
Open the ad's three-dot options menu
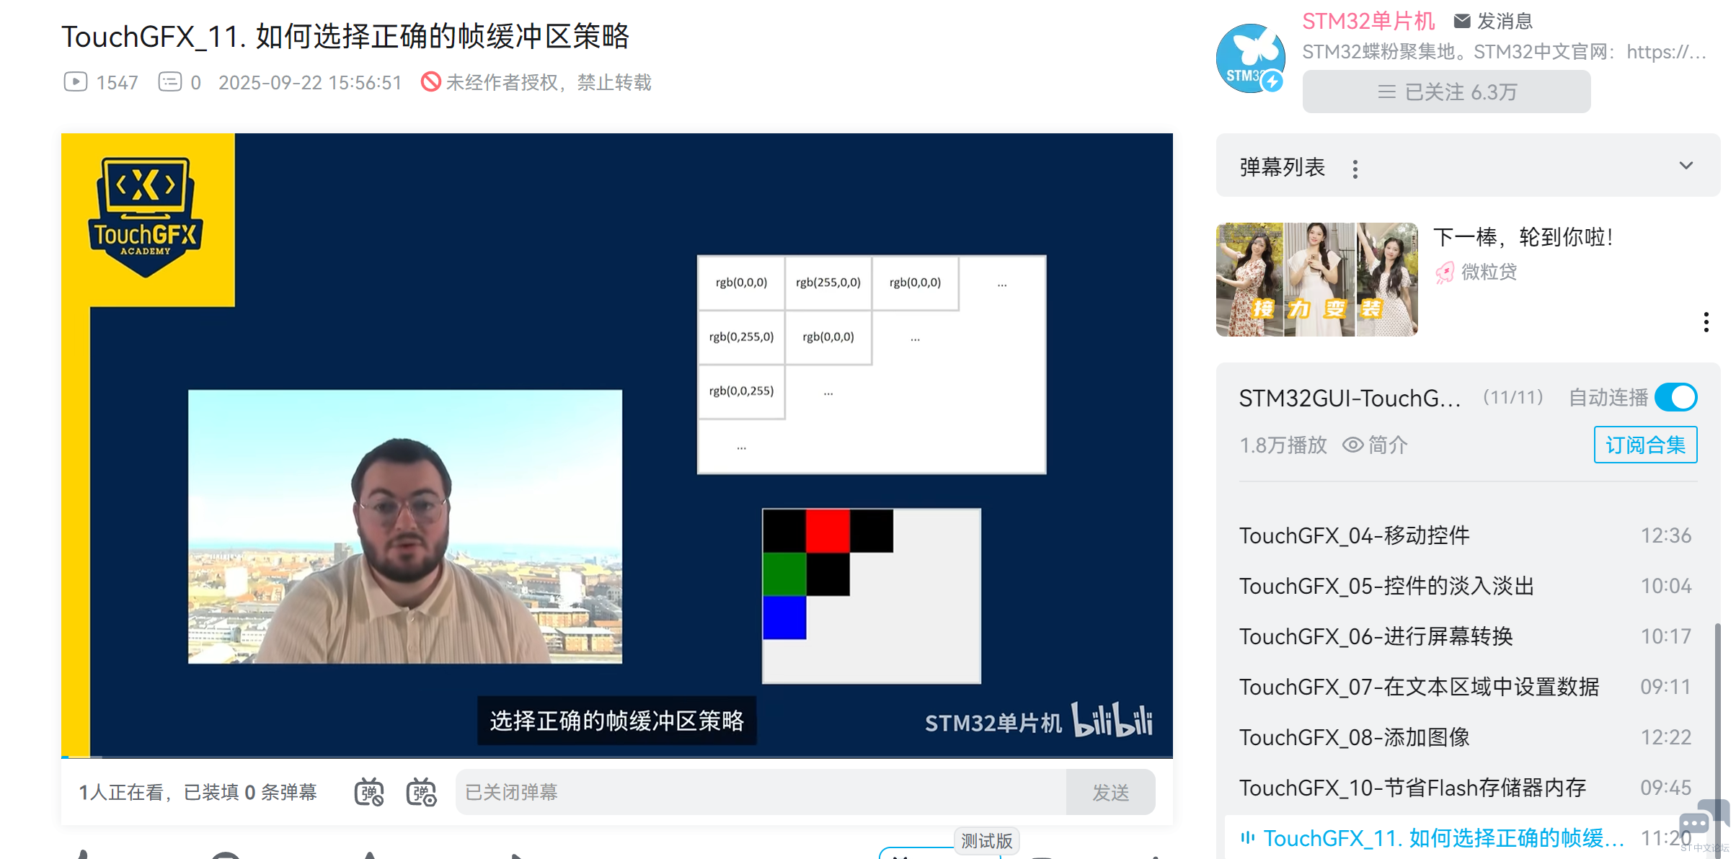tap(1706, 322)
